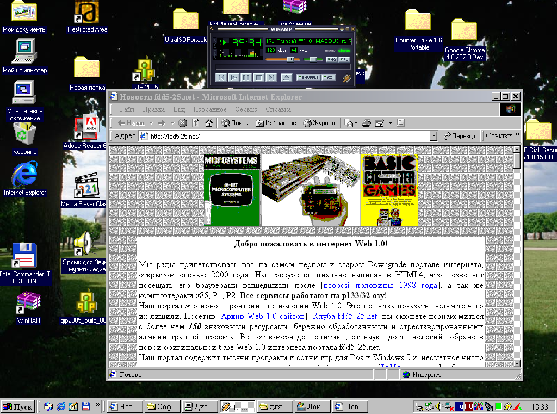Click the Winamp lightning bolt logo
The width and height of the screenshot is (557, 414).
coord(346,78)
